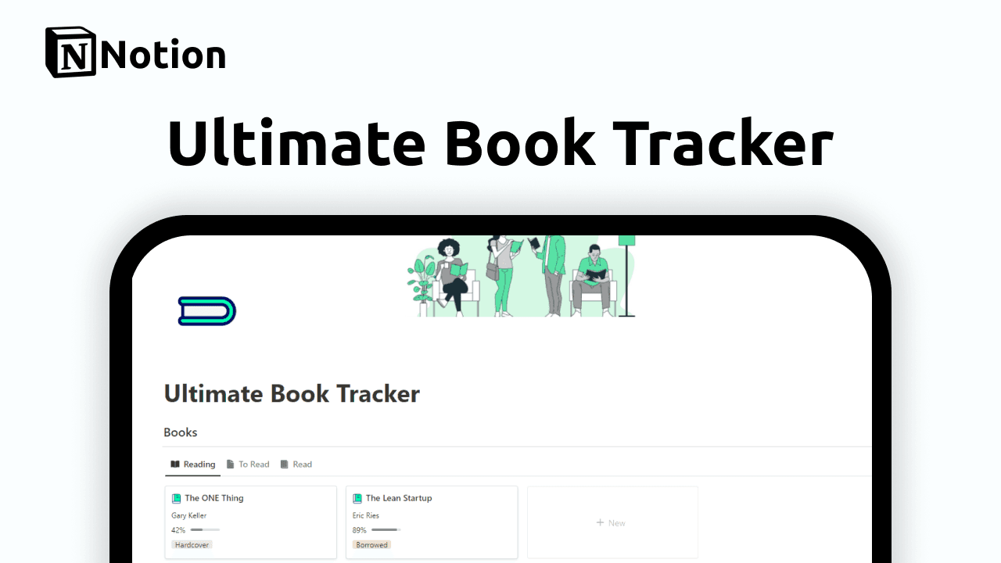Click the book icon on The Lean Startup
The width and height of the screenshot is (1001, 563).
[357, 498]
